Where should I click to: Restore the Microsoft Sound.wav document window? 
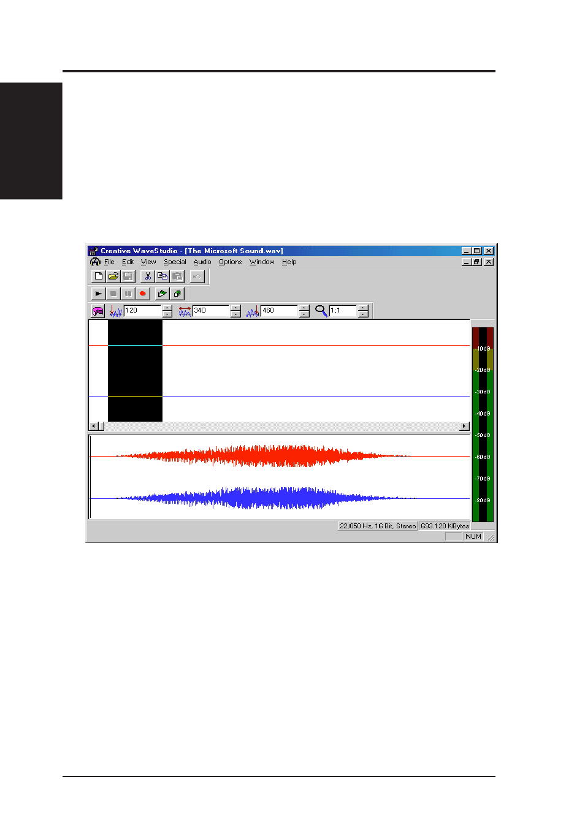click(x=476, y=262)
